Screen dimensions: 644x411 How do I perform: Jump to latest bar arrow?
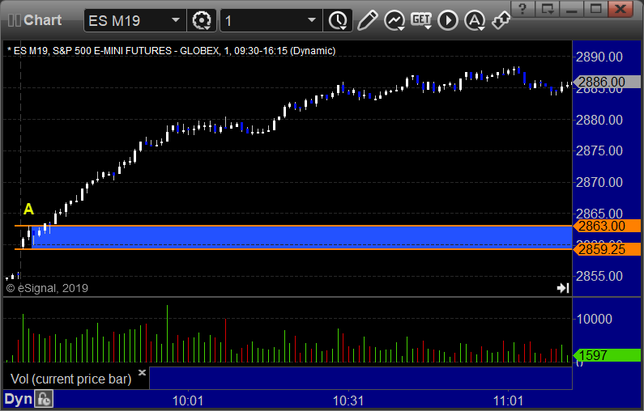[563, 288]
